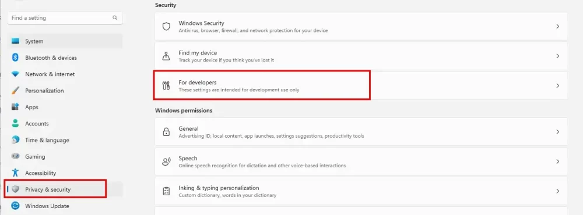This screenshot has width=583, height=215.
Task: Click the Windows Update refresh icon
Action: click(x=15, y=206)
